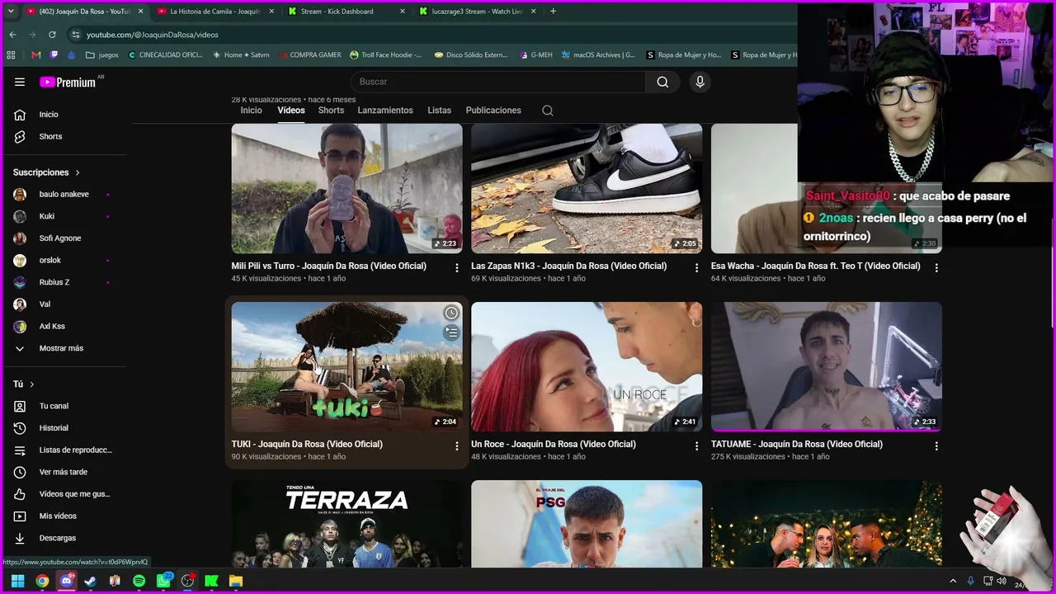Screen dimensions: 1056x594
Task: Open the Kick app from the taskbar
Action: tap(211, 581)
